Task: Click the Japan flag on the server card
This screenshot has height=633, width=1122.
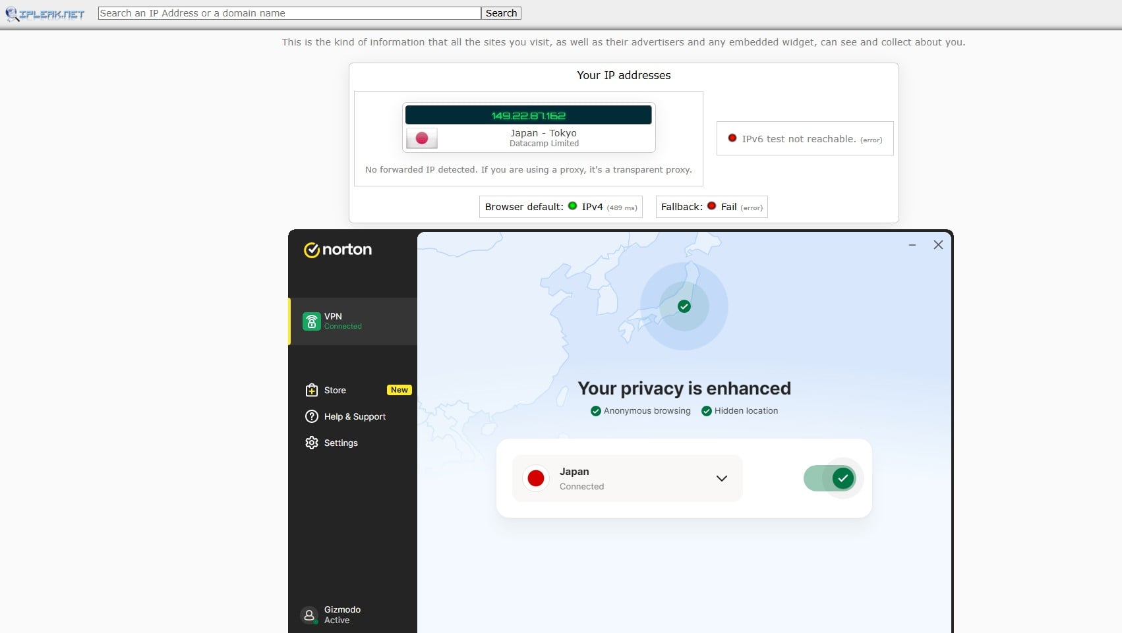Action: coord(536,478)
